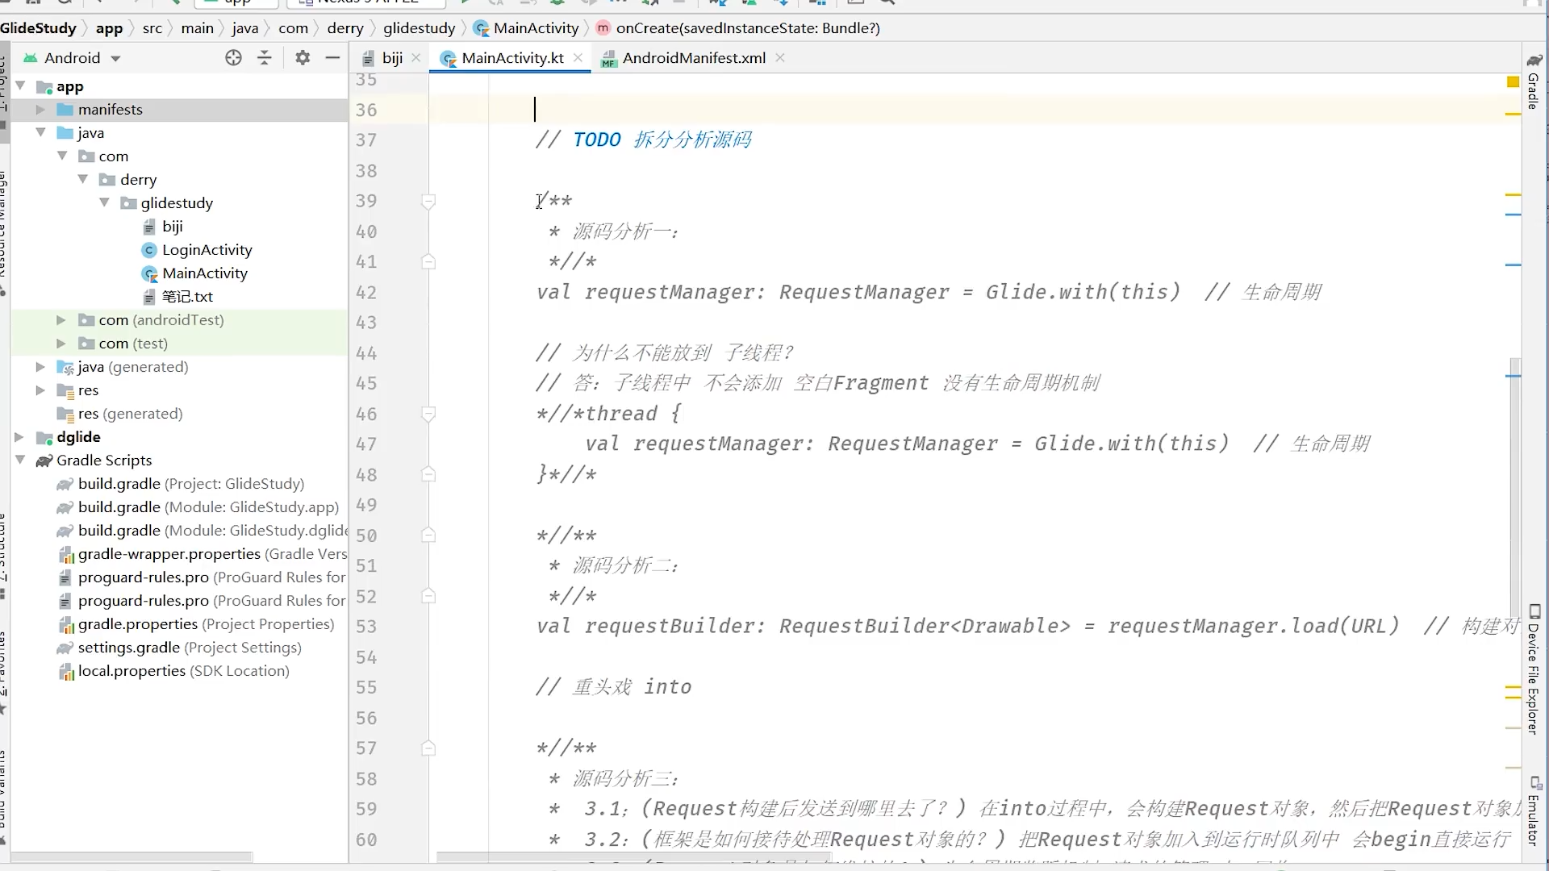1549x871 pixels.
Task: Open project panel settings gear
Action: (303, 58)
